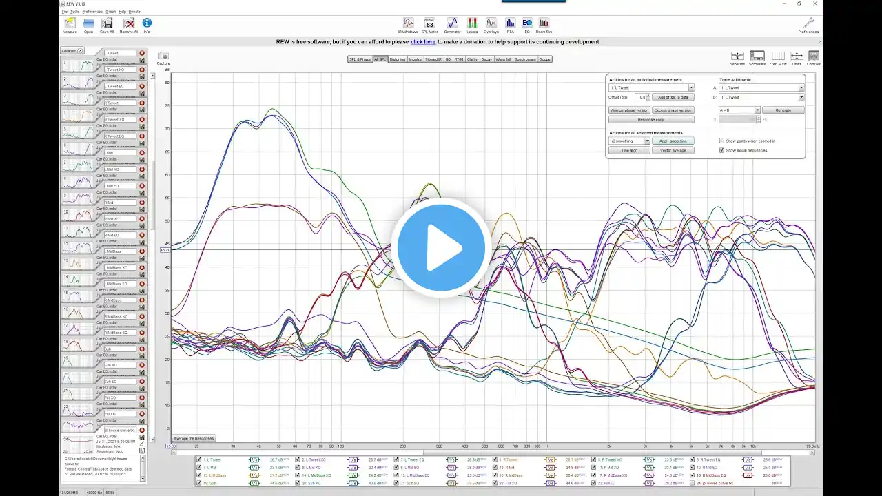Image resolution: width=882 pixels, height=496 pixels.
Task: Click the Save All icon
Action: coord(107,24)
